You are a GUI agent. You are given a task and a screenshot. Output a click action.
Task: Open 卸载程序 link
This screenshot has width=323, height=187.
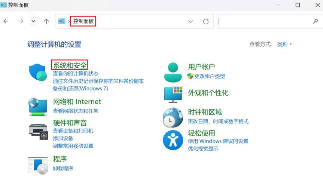63,168
